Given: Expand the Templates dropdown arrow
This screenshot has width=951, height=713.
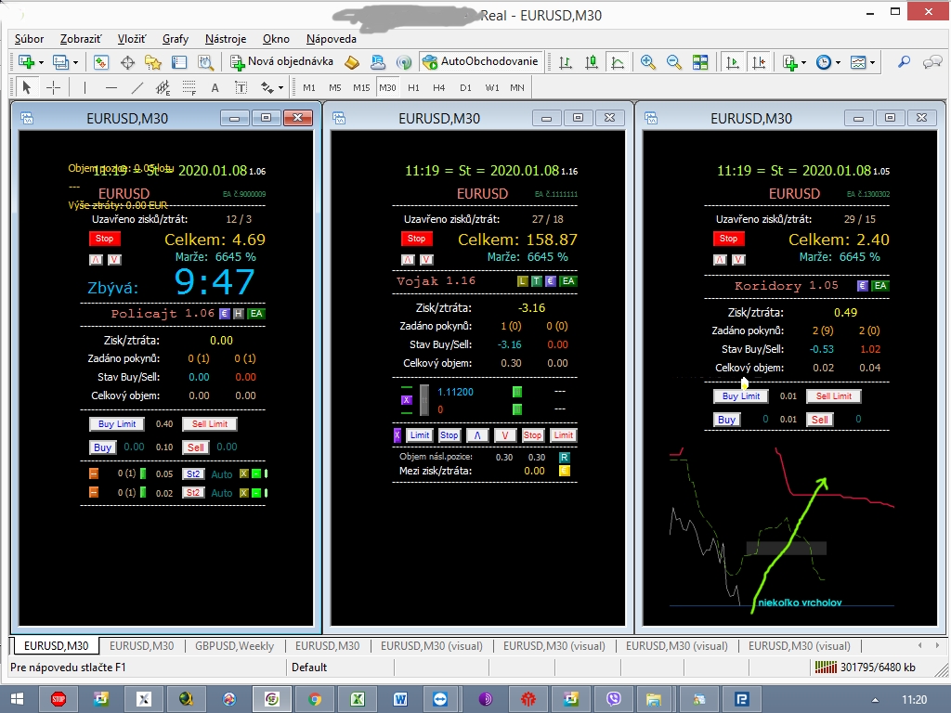Looking at the screenshot, I should click(x=872, y=62).
